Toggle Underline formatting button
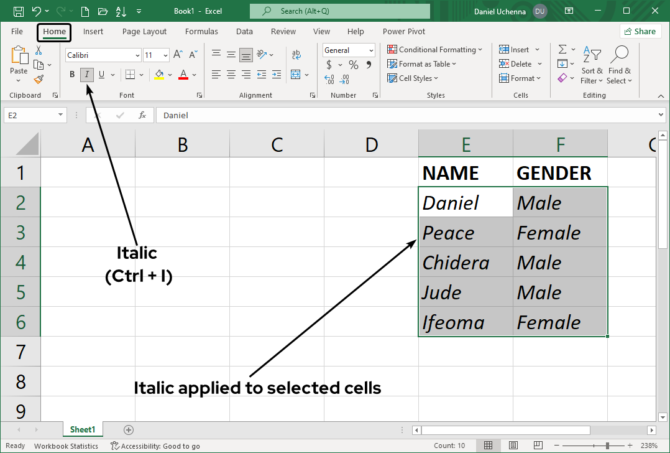 tap(101, 75)
